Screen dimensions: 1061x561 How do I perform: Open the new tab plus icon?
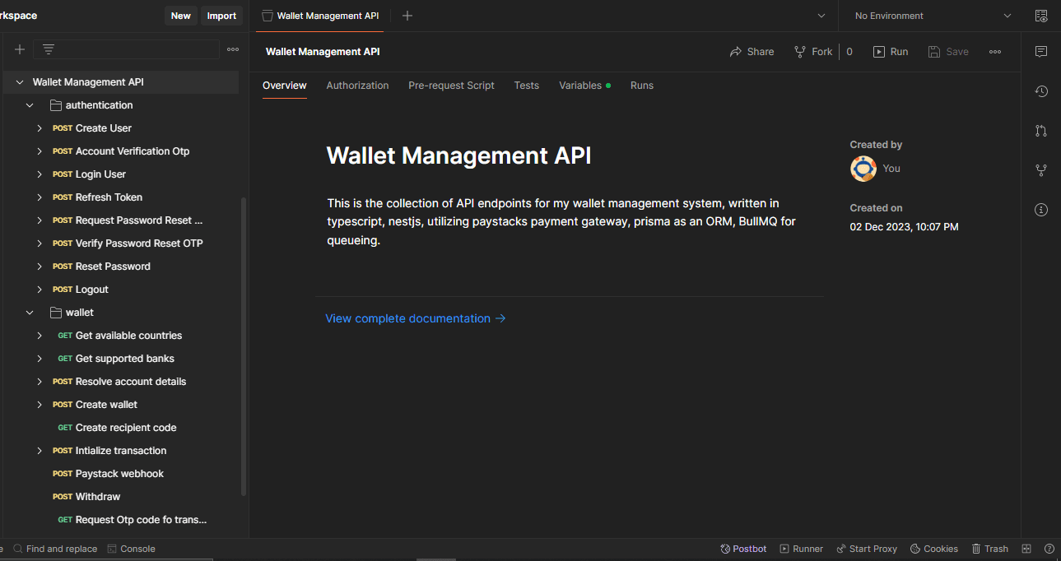tap(407, 16)
